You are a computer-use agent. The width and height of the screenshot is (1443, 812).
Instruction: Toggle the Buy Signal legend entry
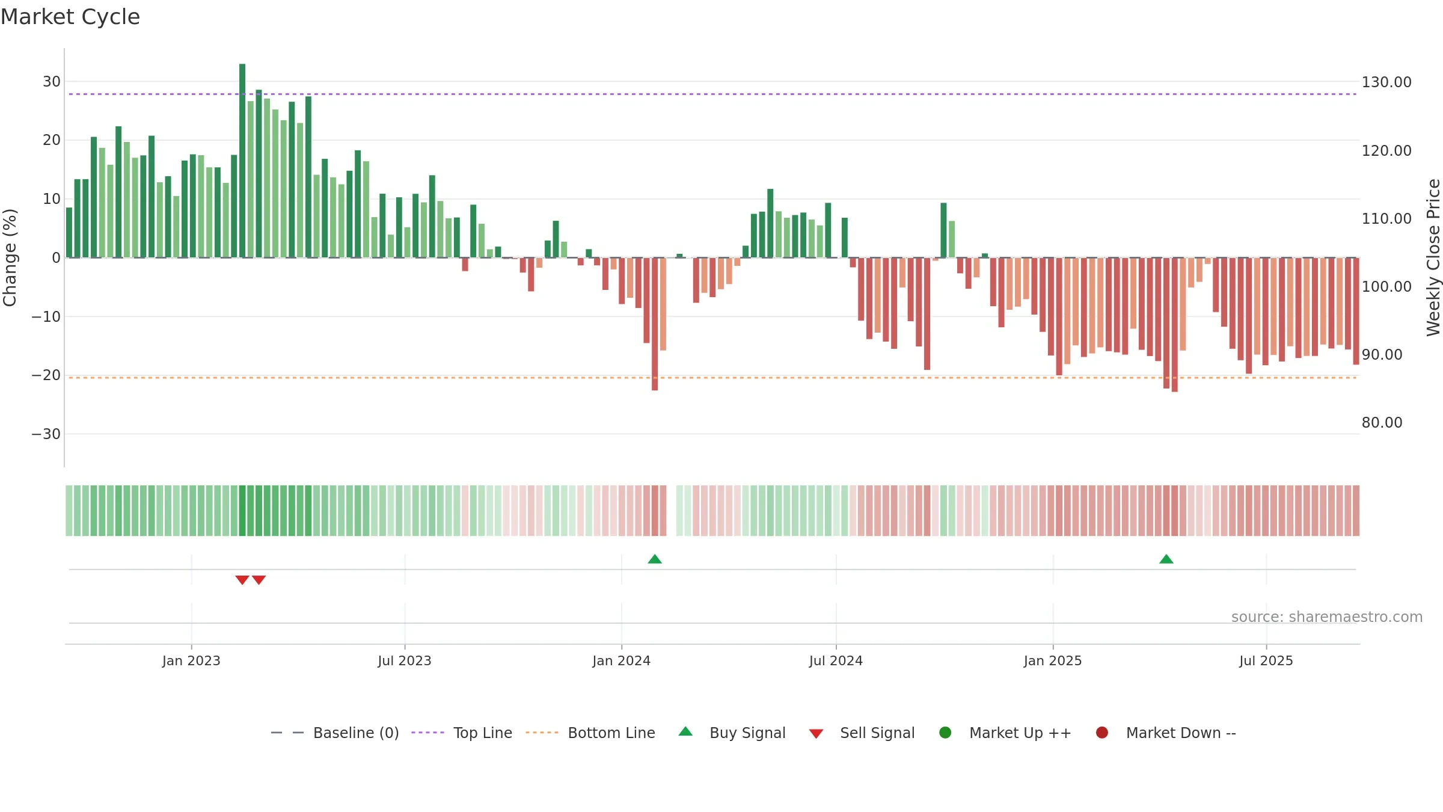(x=732, y=733)
